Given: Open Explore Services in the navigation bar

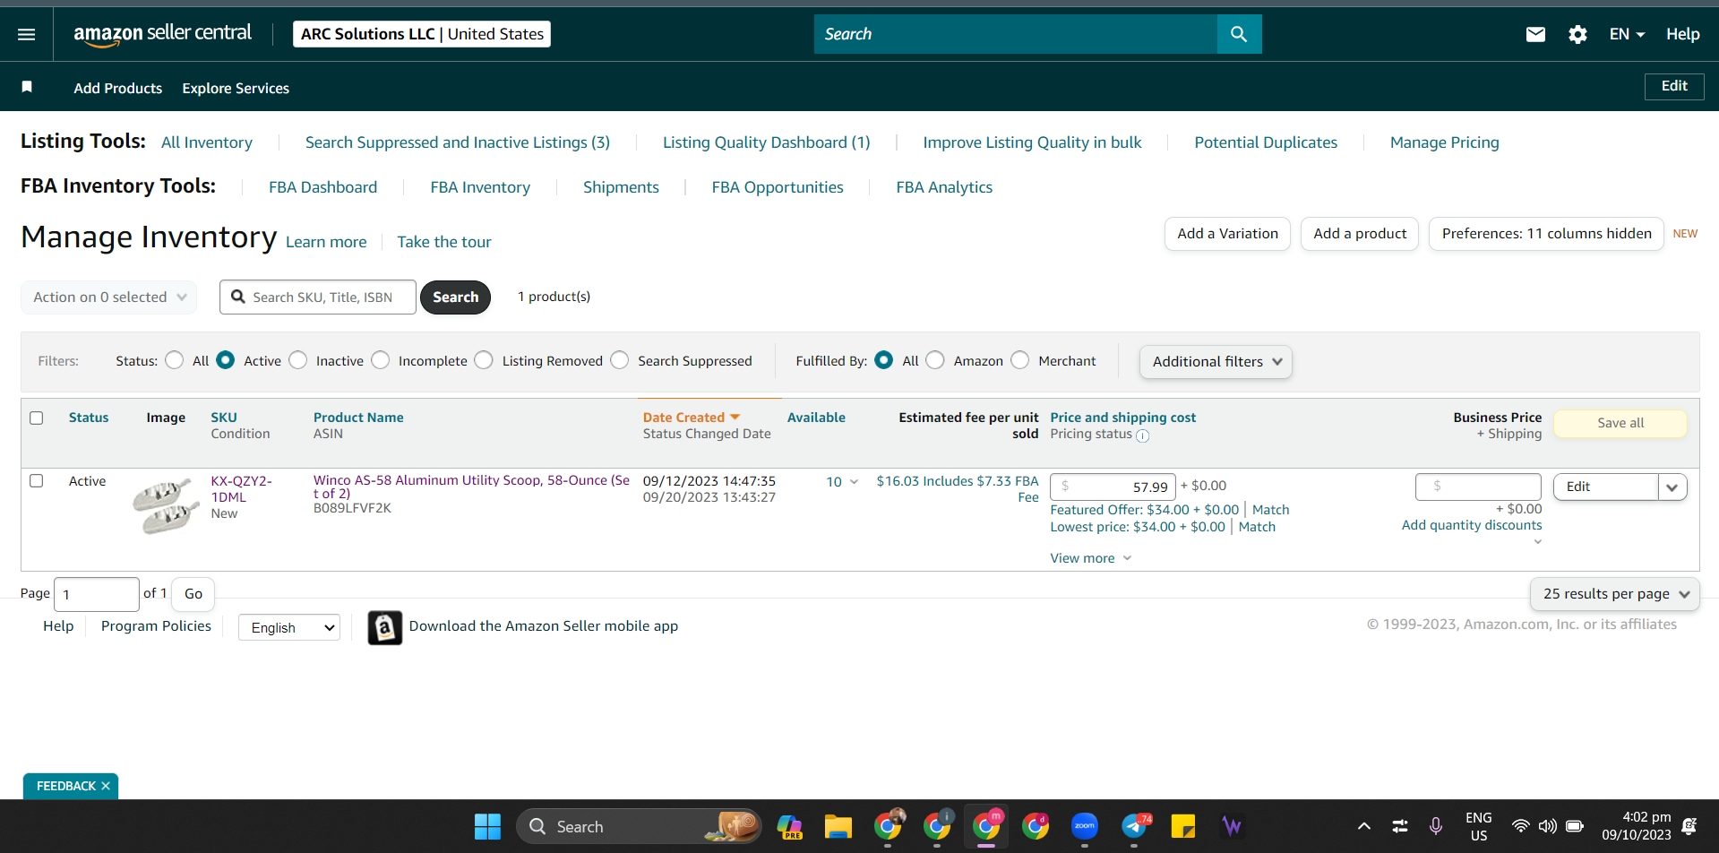Looking at the screenshot, I should point(236,88).
